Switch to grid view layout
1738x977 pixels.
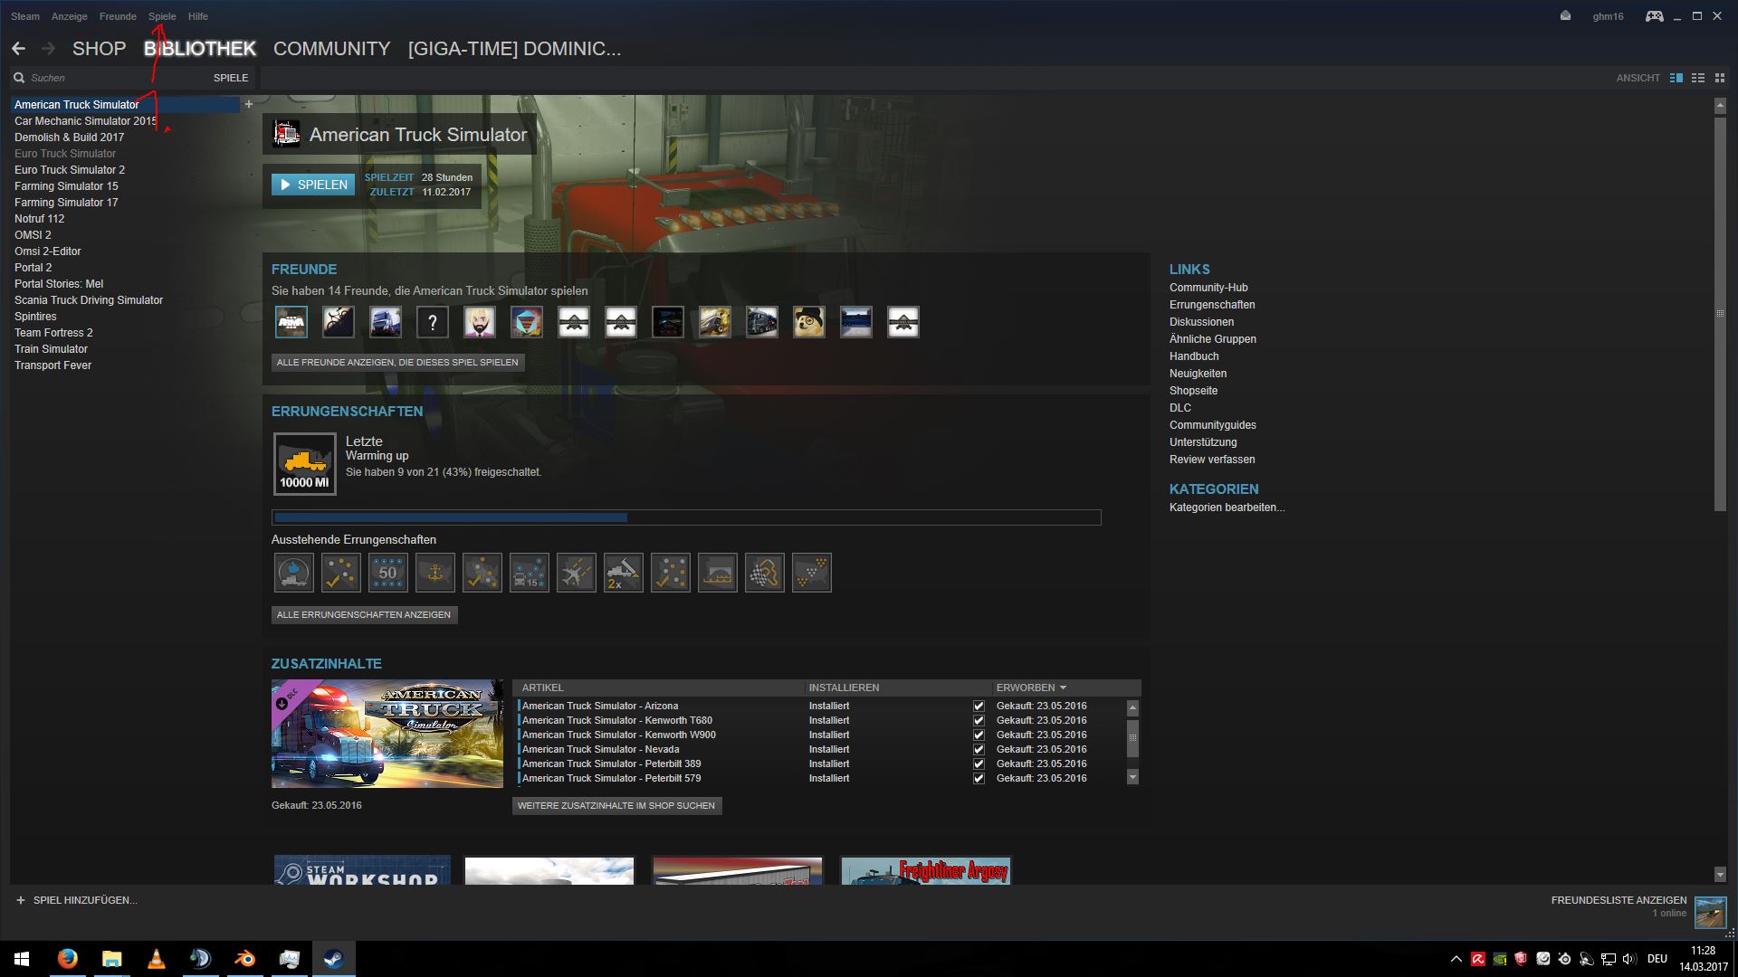[1719, 78]
